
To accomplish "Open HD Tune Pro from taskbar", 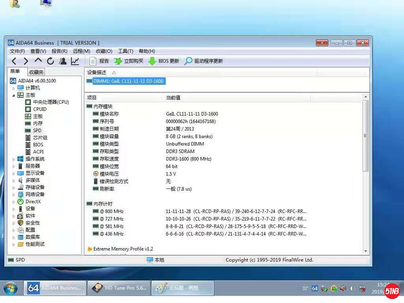I will pos(119,288).
